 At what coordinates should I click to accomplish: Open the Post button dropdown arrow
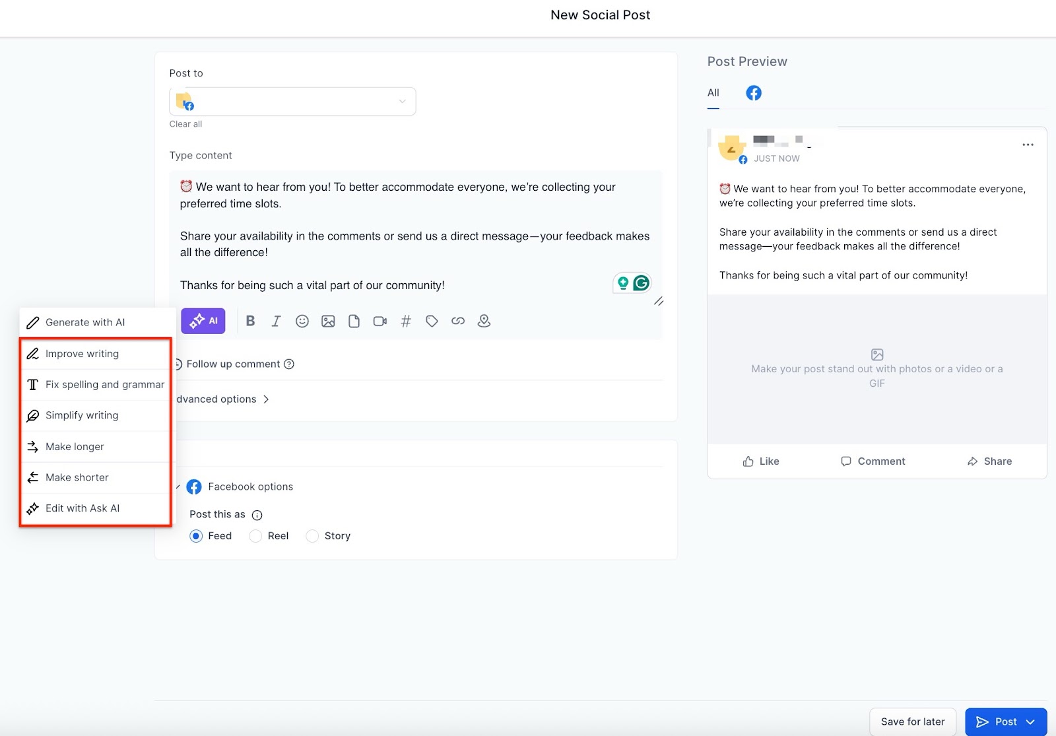[1030, 721]
